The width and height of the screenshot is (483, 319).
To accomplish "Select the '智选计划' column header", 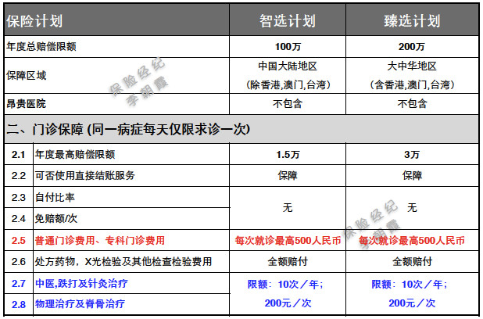I will (288, 20).
